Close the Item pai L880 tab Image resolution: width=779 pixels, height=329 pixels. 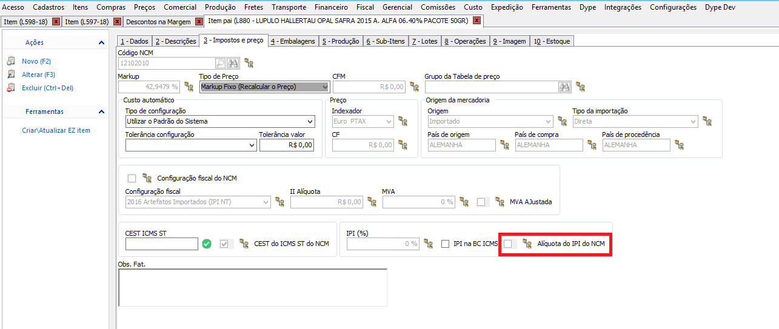tap(476, 21)
